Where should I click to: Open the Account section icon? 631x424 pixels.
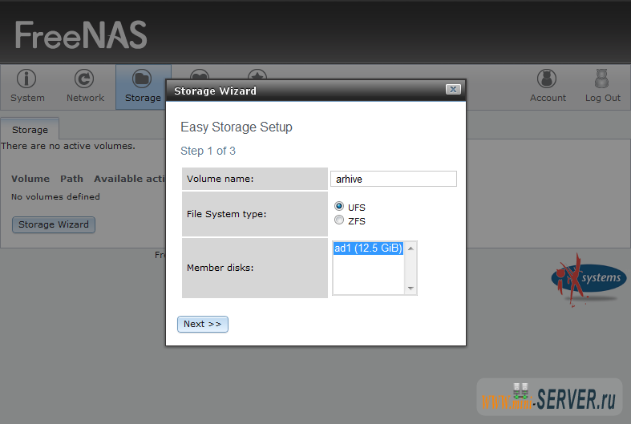tap(547, 79)
